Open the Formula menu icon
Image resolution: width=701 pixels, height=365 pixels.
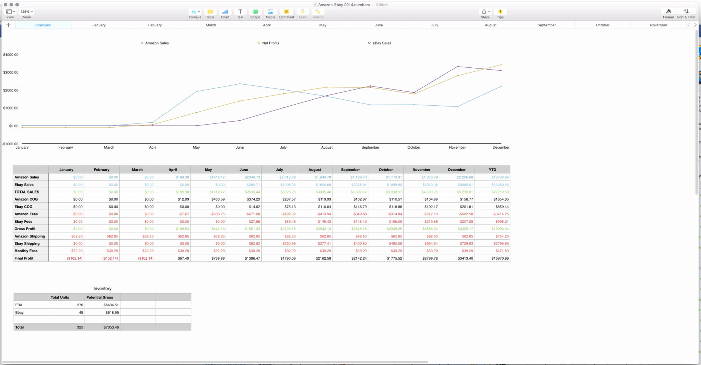click(195, 12)
